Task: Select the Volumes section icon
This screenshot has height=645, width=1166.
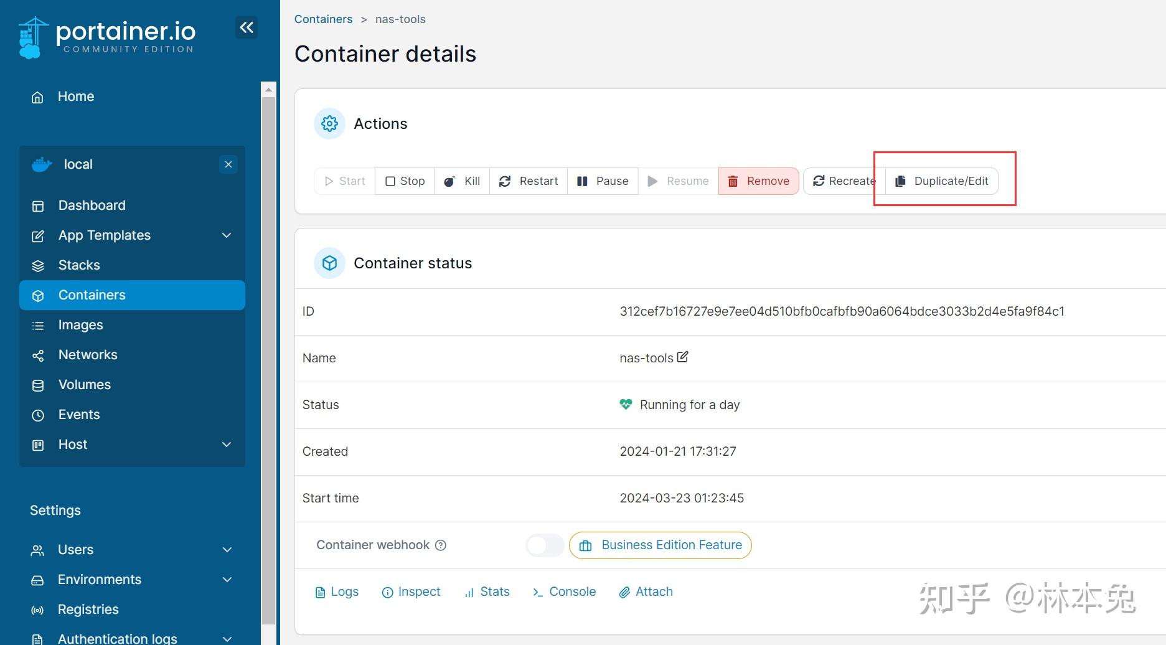Action: coord(37,384)
